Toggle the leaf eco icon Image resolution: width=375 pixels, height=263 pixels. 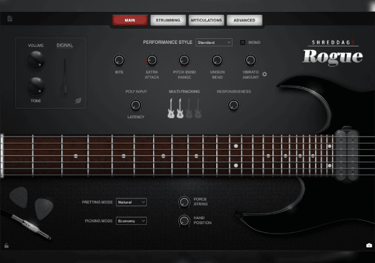coord(78,101)
